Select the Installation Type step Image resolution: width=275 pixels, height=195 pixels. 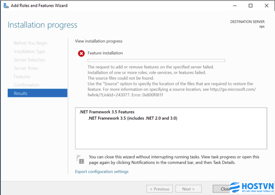(30, 51)
